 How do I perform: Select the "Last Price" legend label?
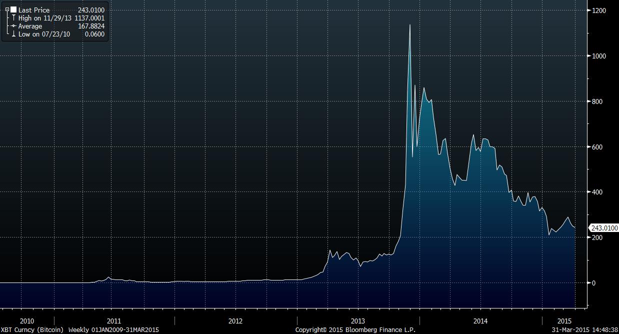34,10
